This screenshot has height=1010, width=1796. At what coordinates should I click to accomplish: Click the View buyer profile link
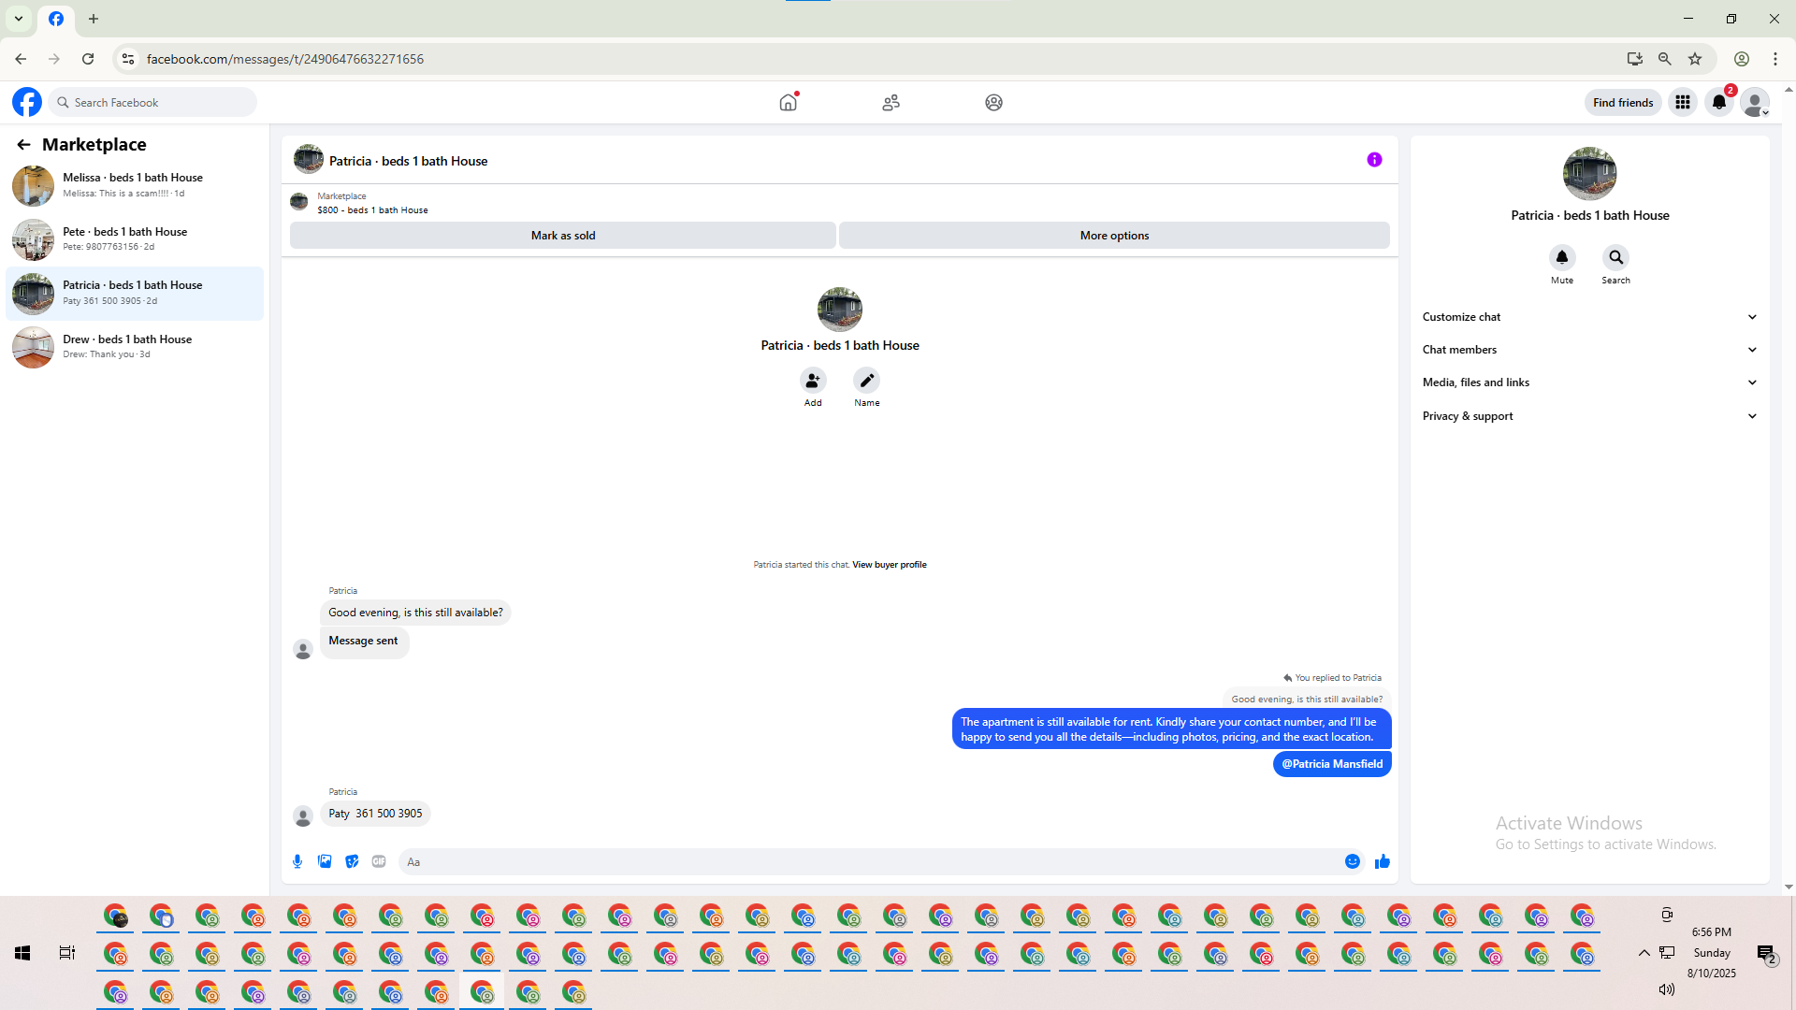click(x=889, y=565)
